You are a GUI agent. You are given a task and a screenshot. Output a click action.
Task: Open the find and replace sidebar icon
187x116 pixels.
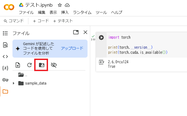click(x=5, y=45)
